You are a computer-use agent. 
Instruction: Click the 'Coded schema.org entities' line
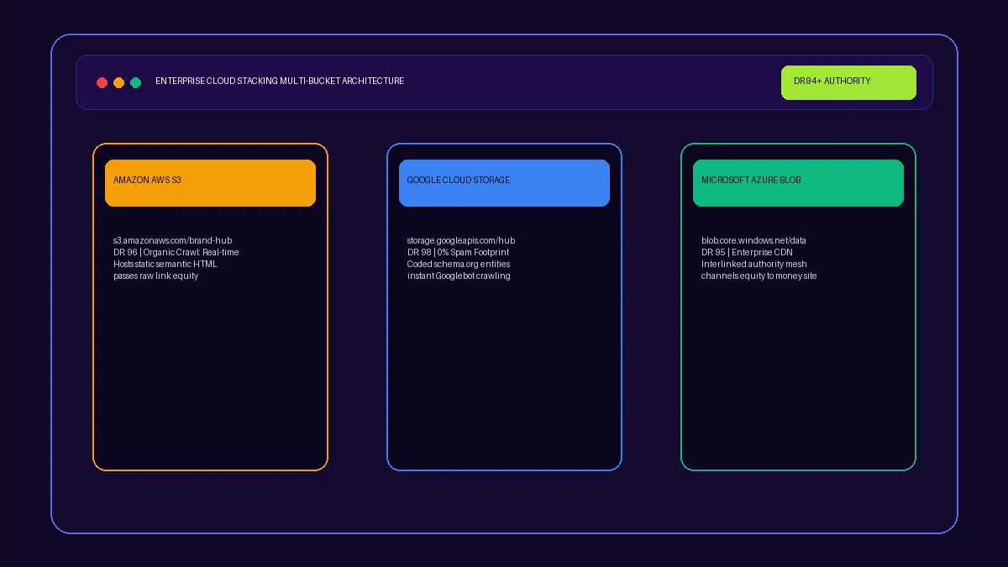pos(459,264)
